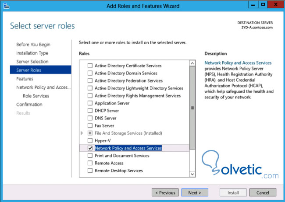Tick the Remote Desktop Services checkbox
Image resolution: width=285 pixels, height=202 pixels.
tap(90, 171)
